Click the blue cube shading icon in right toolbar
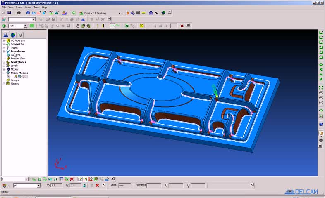This screenshot has height=198, width=325. click(x=321, y=125)
